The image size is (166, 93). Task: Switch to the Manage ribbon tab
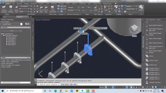61,4
